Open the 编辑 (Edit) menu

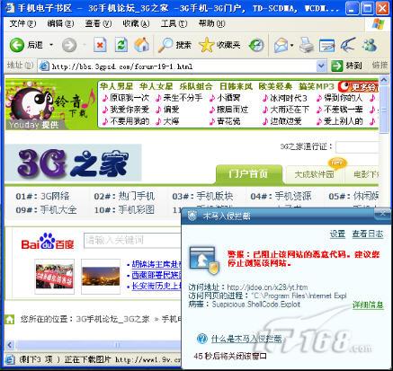[60, 23]
